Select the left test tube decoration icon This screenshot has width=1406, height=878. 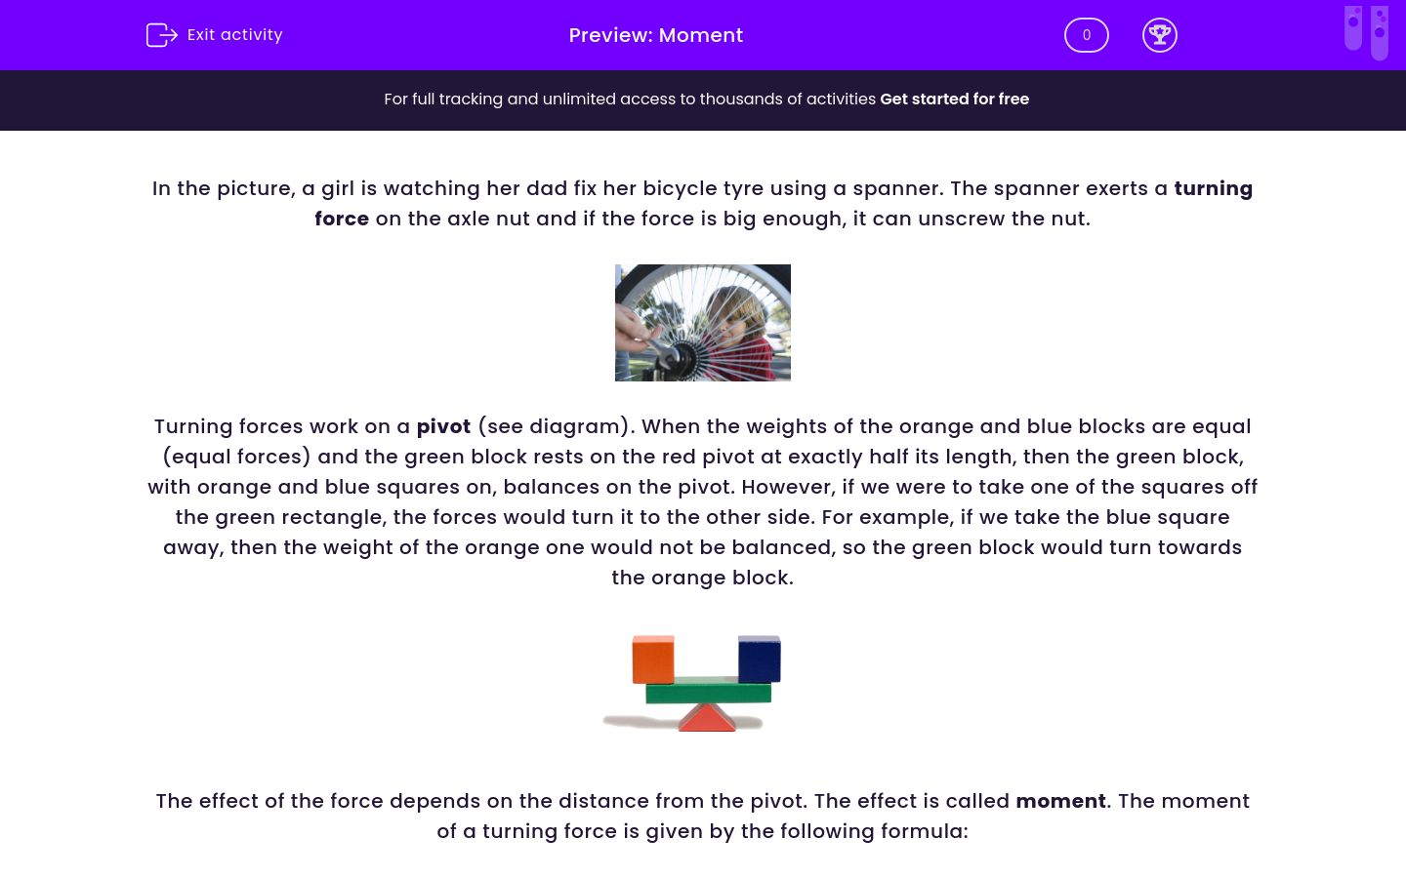1353,31
